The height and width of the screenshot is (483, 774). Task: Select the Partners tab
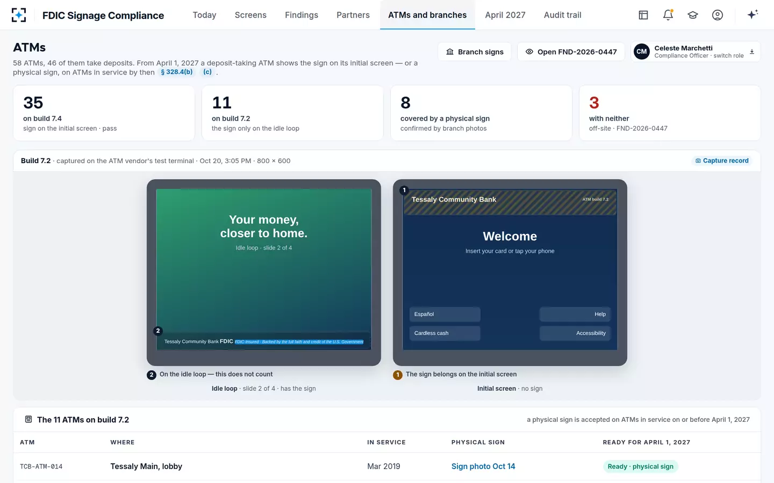pos(353,15)
